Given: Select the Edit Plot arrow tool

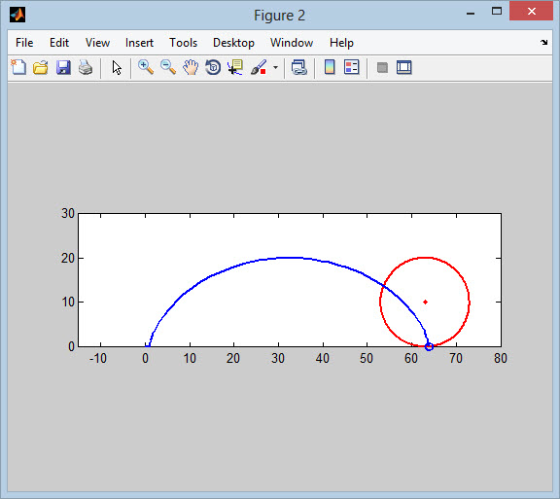Looking at the screenshot, I should [x=117, y=67].
